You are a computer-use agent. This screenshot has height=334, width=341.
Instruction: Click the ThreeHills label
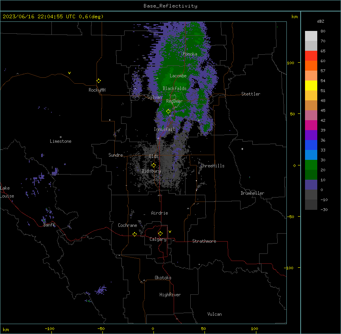coord(212,166)
